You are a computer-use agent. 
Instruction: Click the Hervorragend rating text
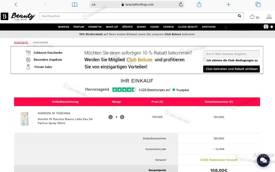click(x=97, y=90)
